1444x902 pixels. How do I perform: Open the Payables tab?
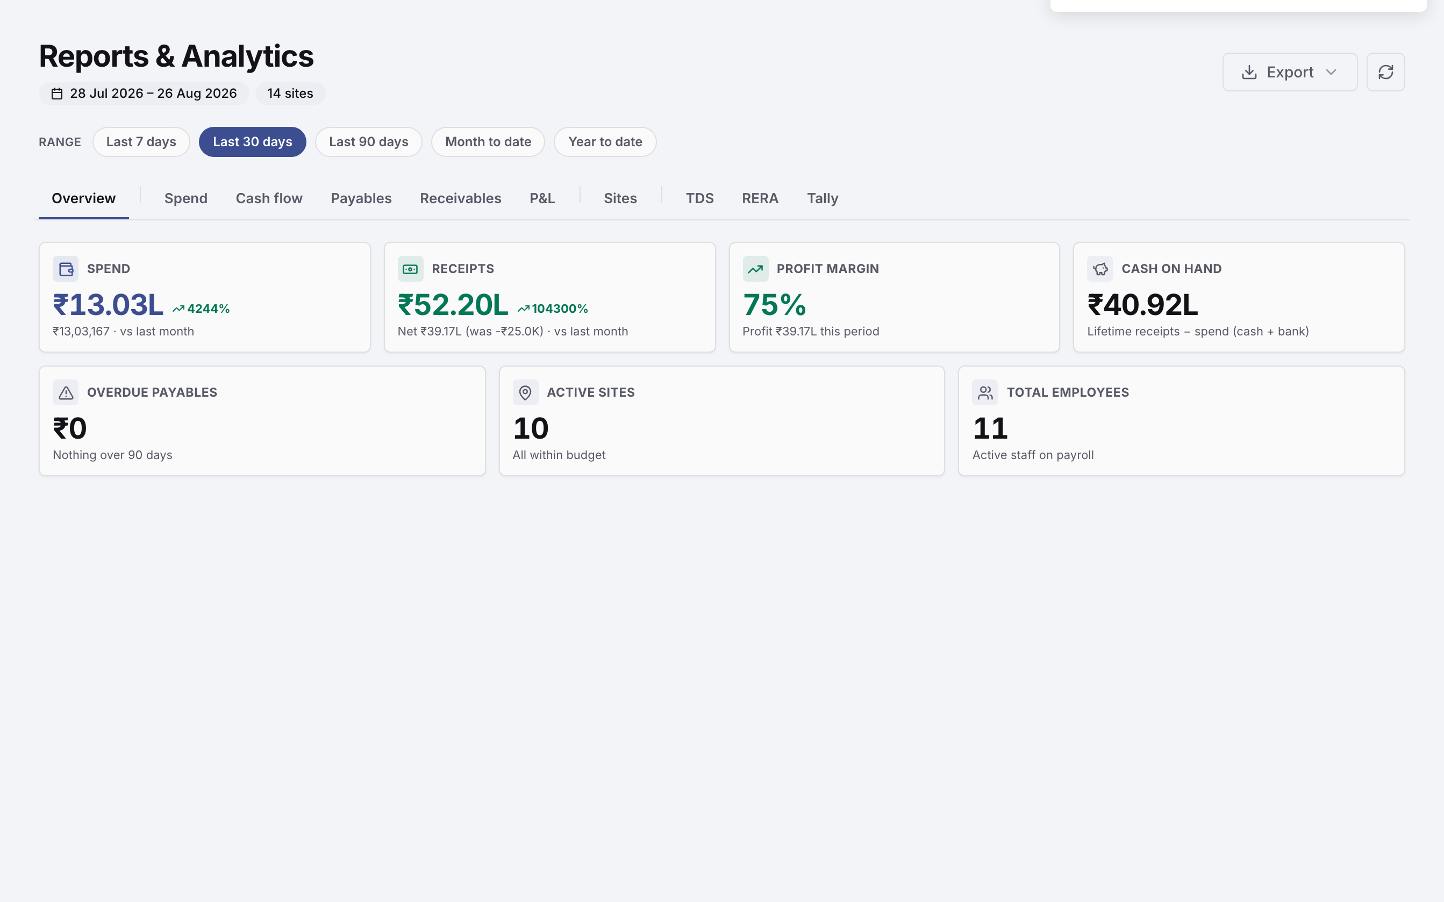(x=361, y=199)
